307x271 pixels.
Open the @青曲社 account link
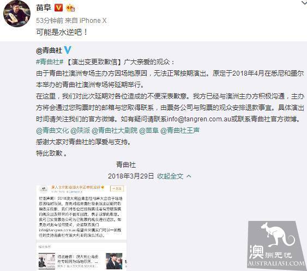[x=49, y=51]
